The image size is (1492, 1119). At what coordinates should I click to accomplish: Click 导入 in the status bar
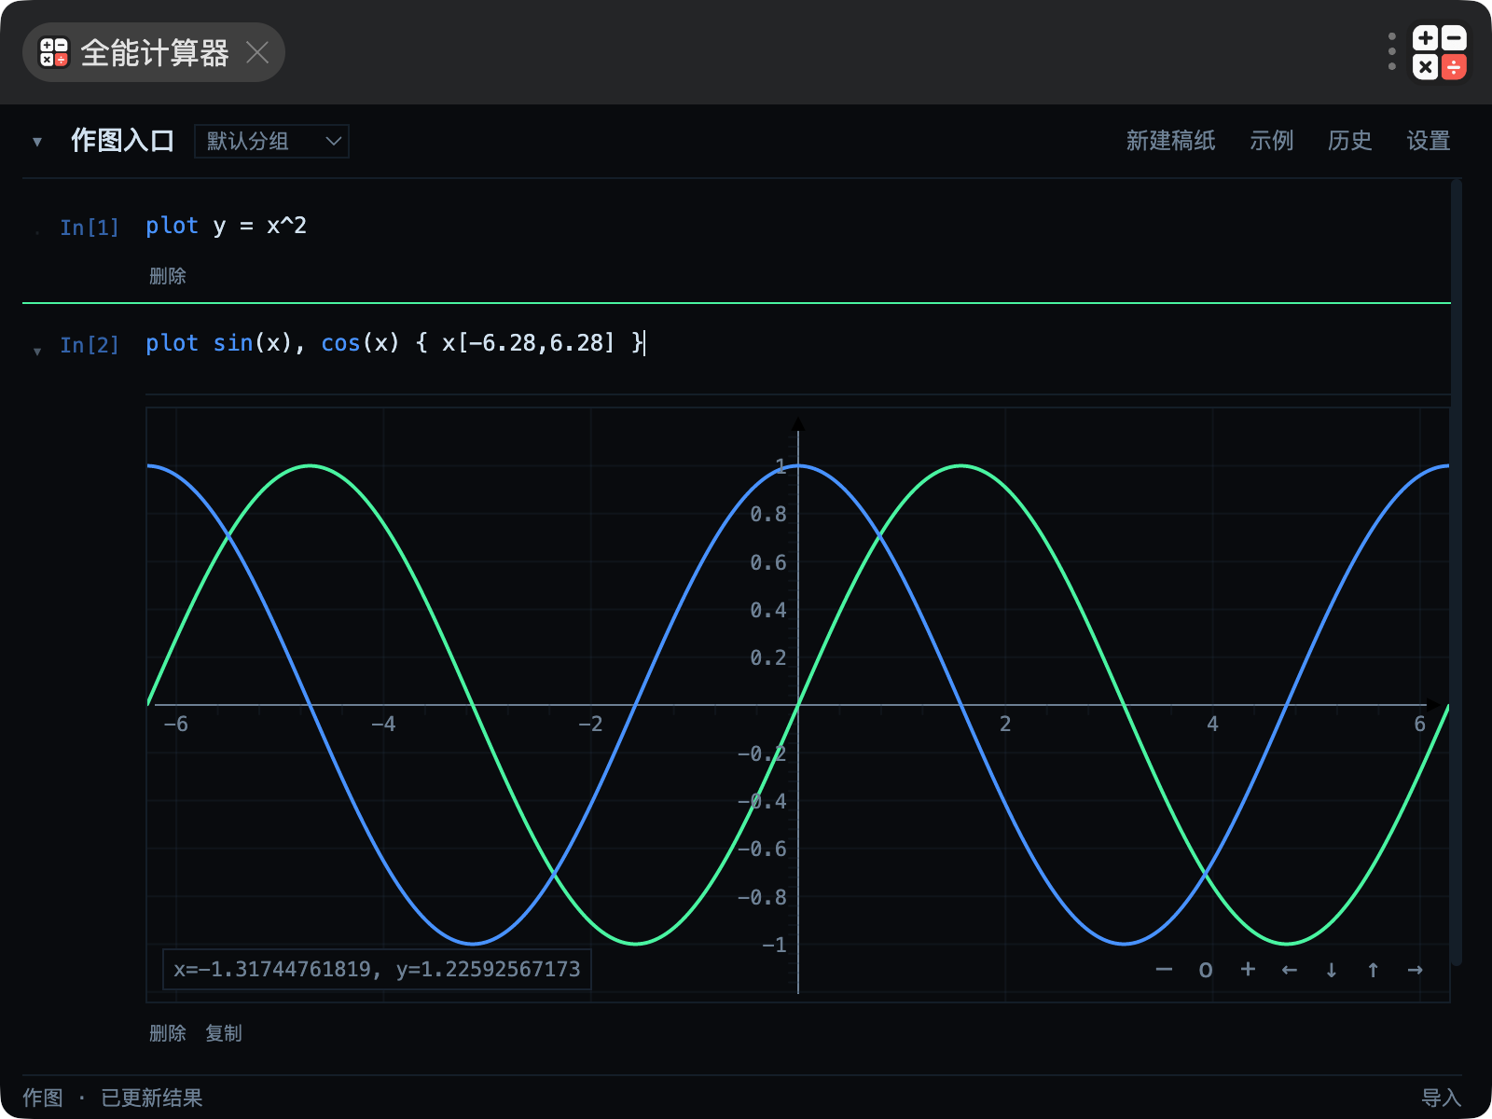pyautogui.click(x=1442, y=1098)
